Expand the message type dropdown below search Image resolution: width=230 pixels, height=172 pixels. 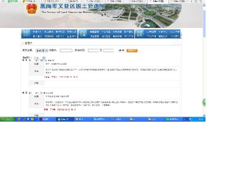39,58
